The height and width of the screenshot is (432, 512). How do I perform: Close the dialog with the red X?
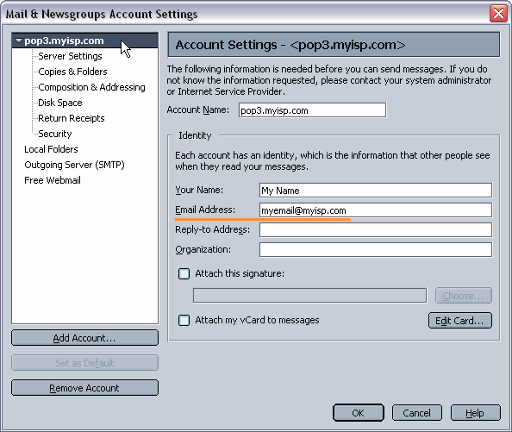(x=498, y=14)
